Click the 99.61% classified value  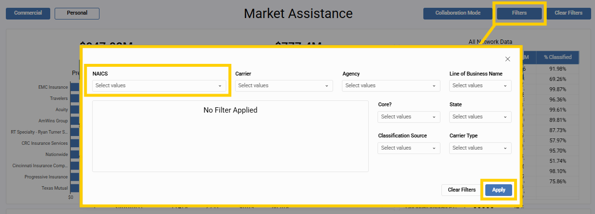pos(557,110)
